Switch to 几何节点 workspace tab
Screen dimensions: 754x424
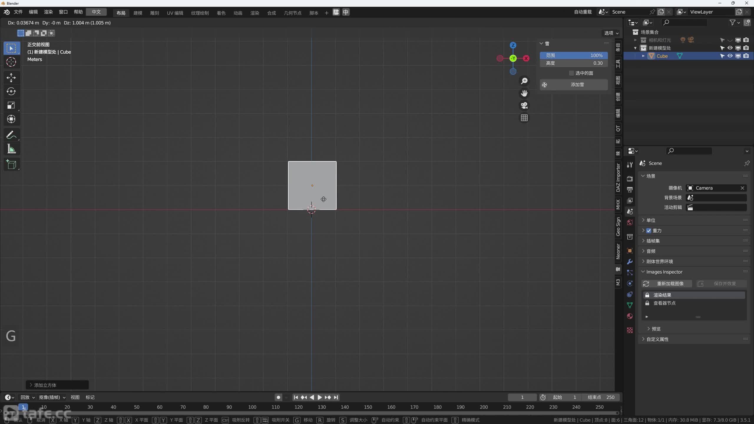[292, 13]
